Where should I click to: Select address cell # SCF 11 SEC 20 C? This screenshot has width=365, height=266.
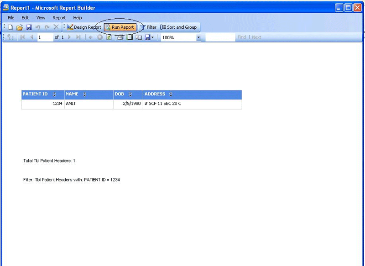[x=193, y=104]
